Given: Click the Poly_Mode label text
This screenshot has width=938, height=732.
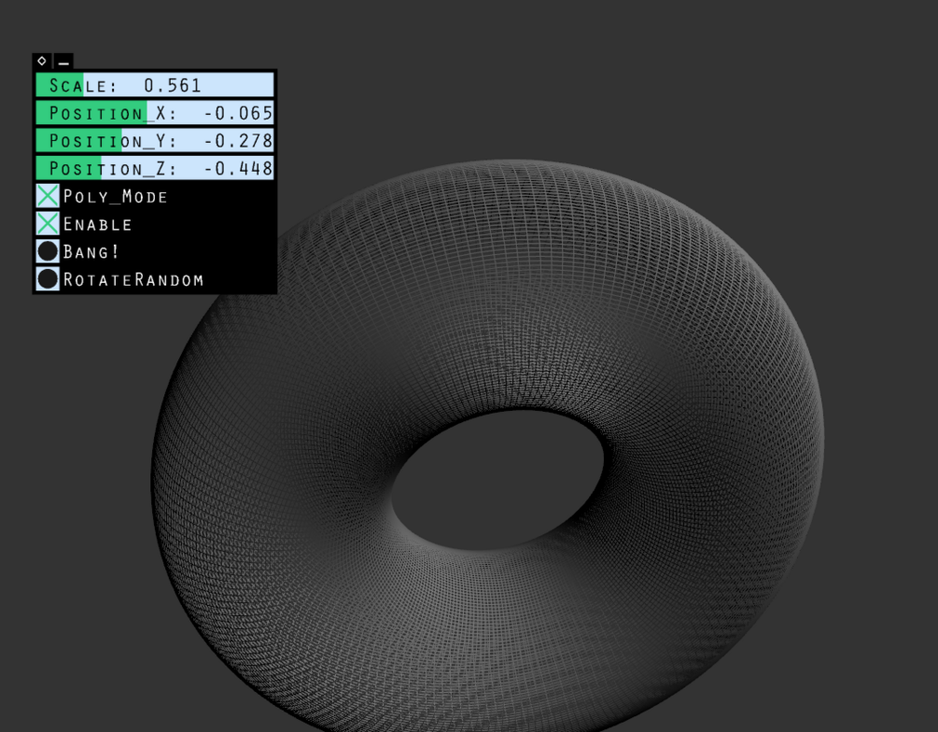Looking at the screenshot, I should click(x=115, y=197).
